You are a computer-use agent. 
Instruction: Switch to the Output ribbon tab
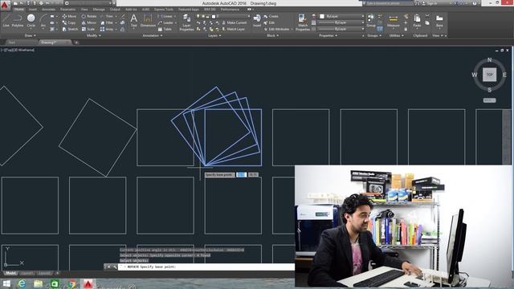click(115, 10)
